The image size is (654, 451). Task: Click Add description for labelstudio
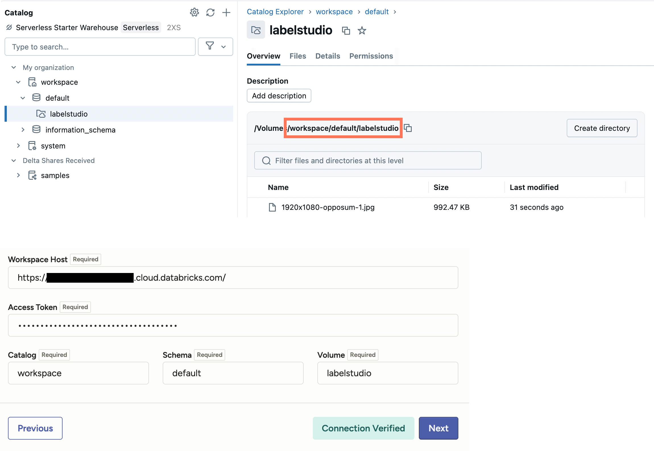(279, 96)
